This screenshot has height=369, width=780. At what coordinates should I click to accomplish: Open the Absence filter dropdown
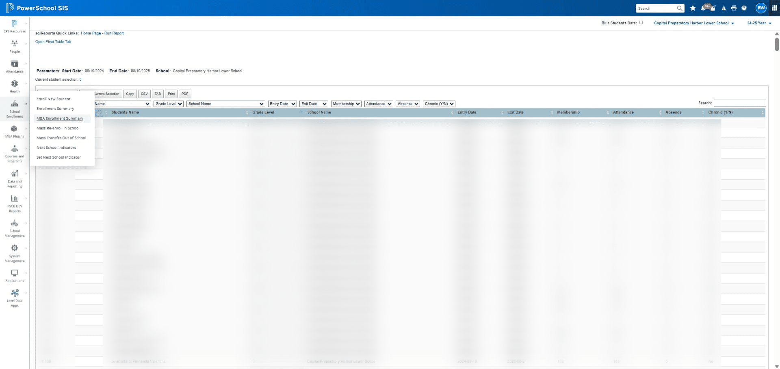(408, 104)
